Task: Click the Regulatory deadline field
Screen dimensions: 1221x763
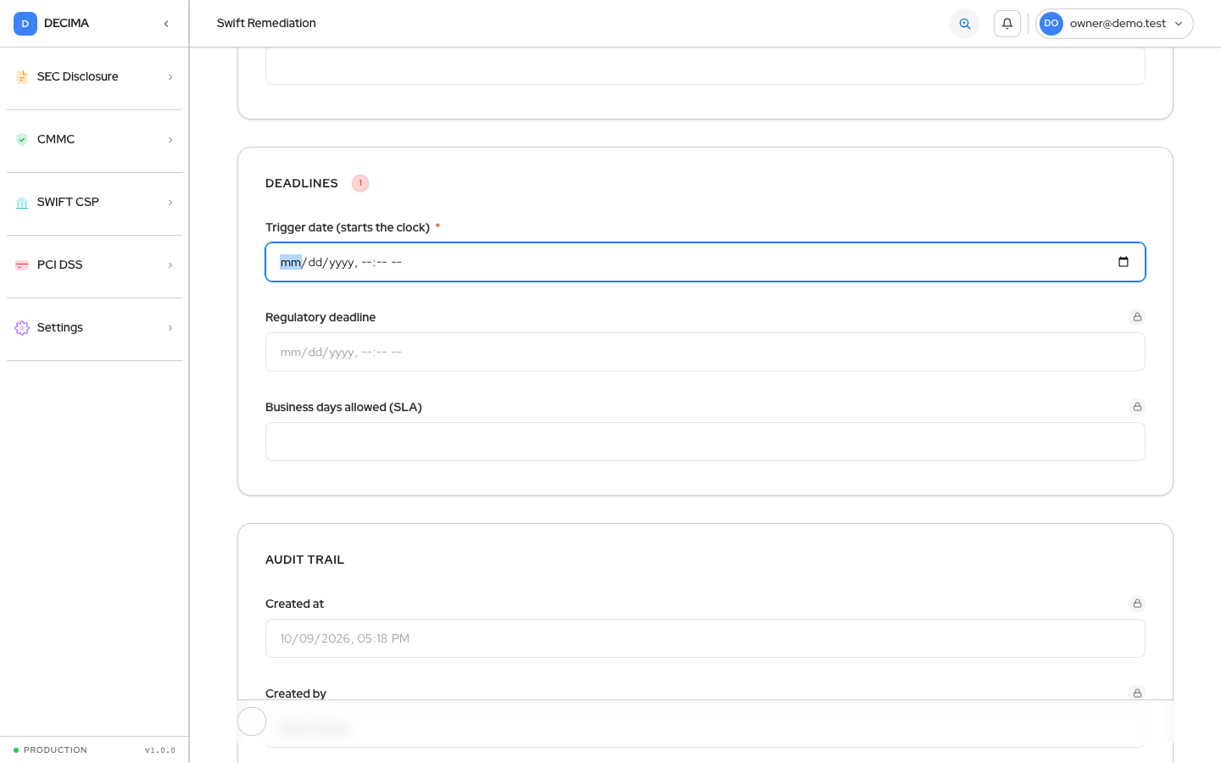Action: [705, 352]
